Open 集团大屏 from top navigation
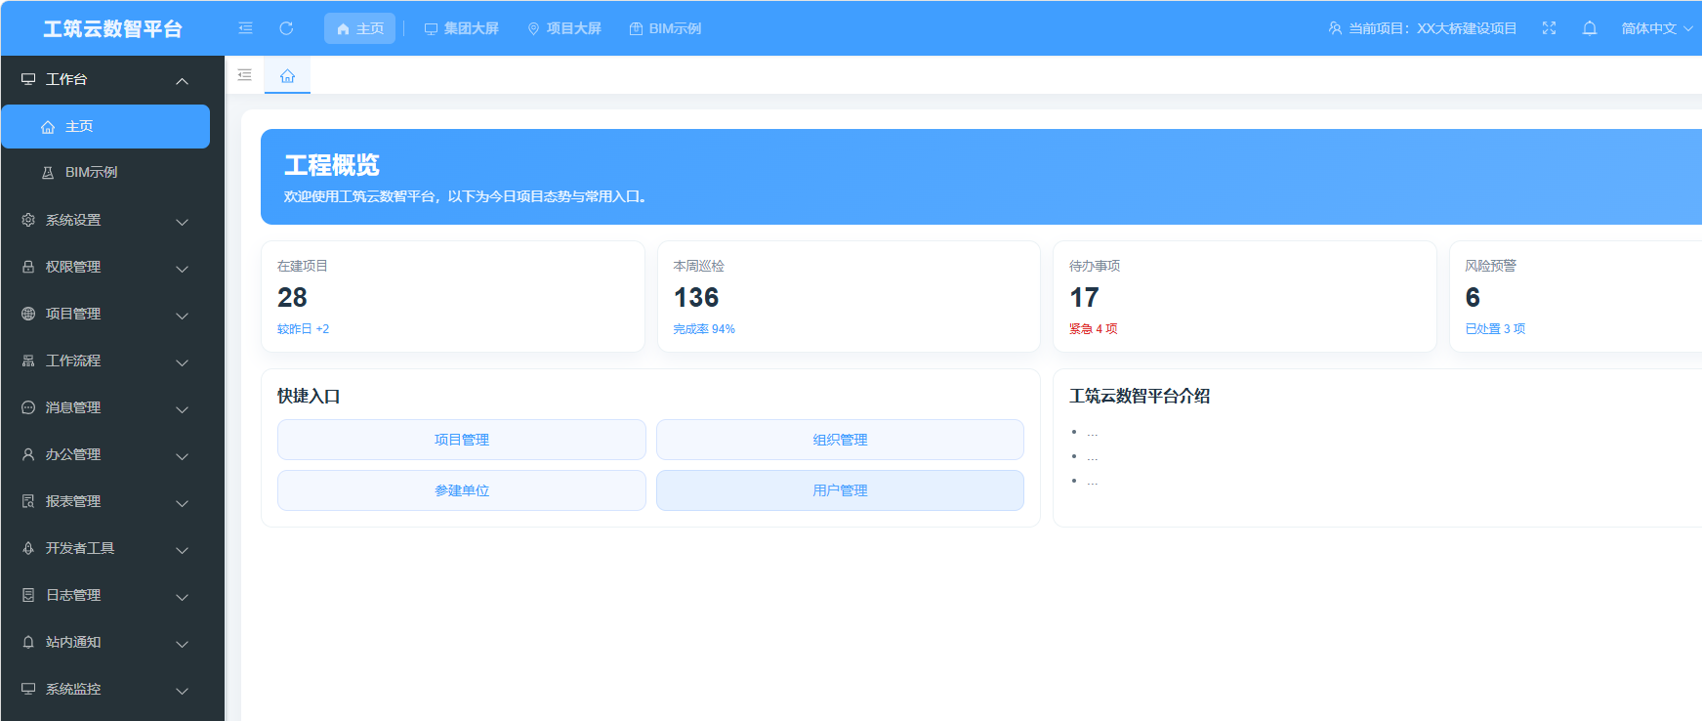 [x=461, y=28]
